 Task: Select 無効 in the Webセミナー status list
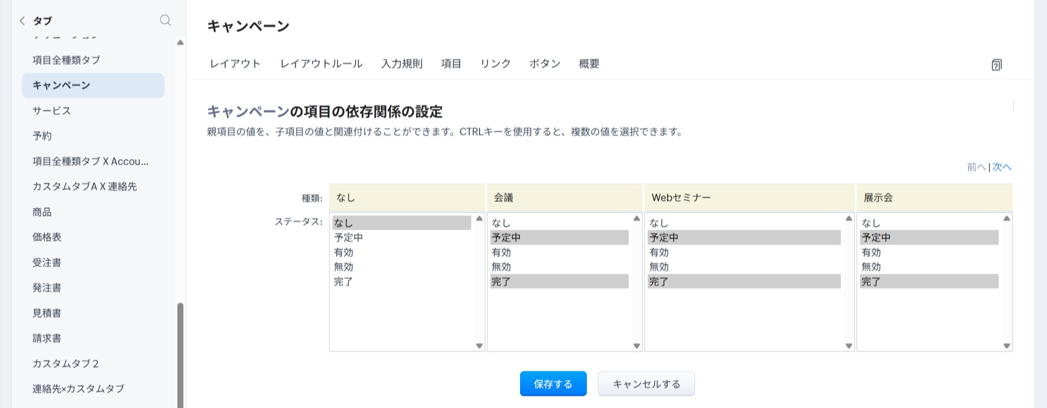(659, 267)
